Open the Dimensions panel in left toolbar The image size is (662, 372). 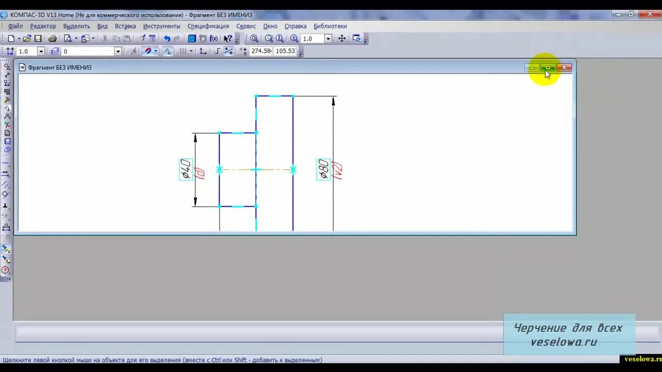tap(7, 75)
